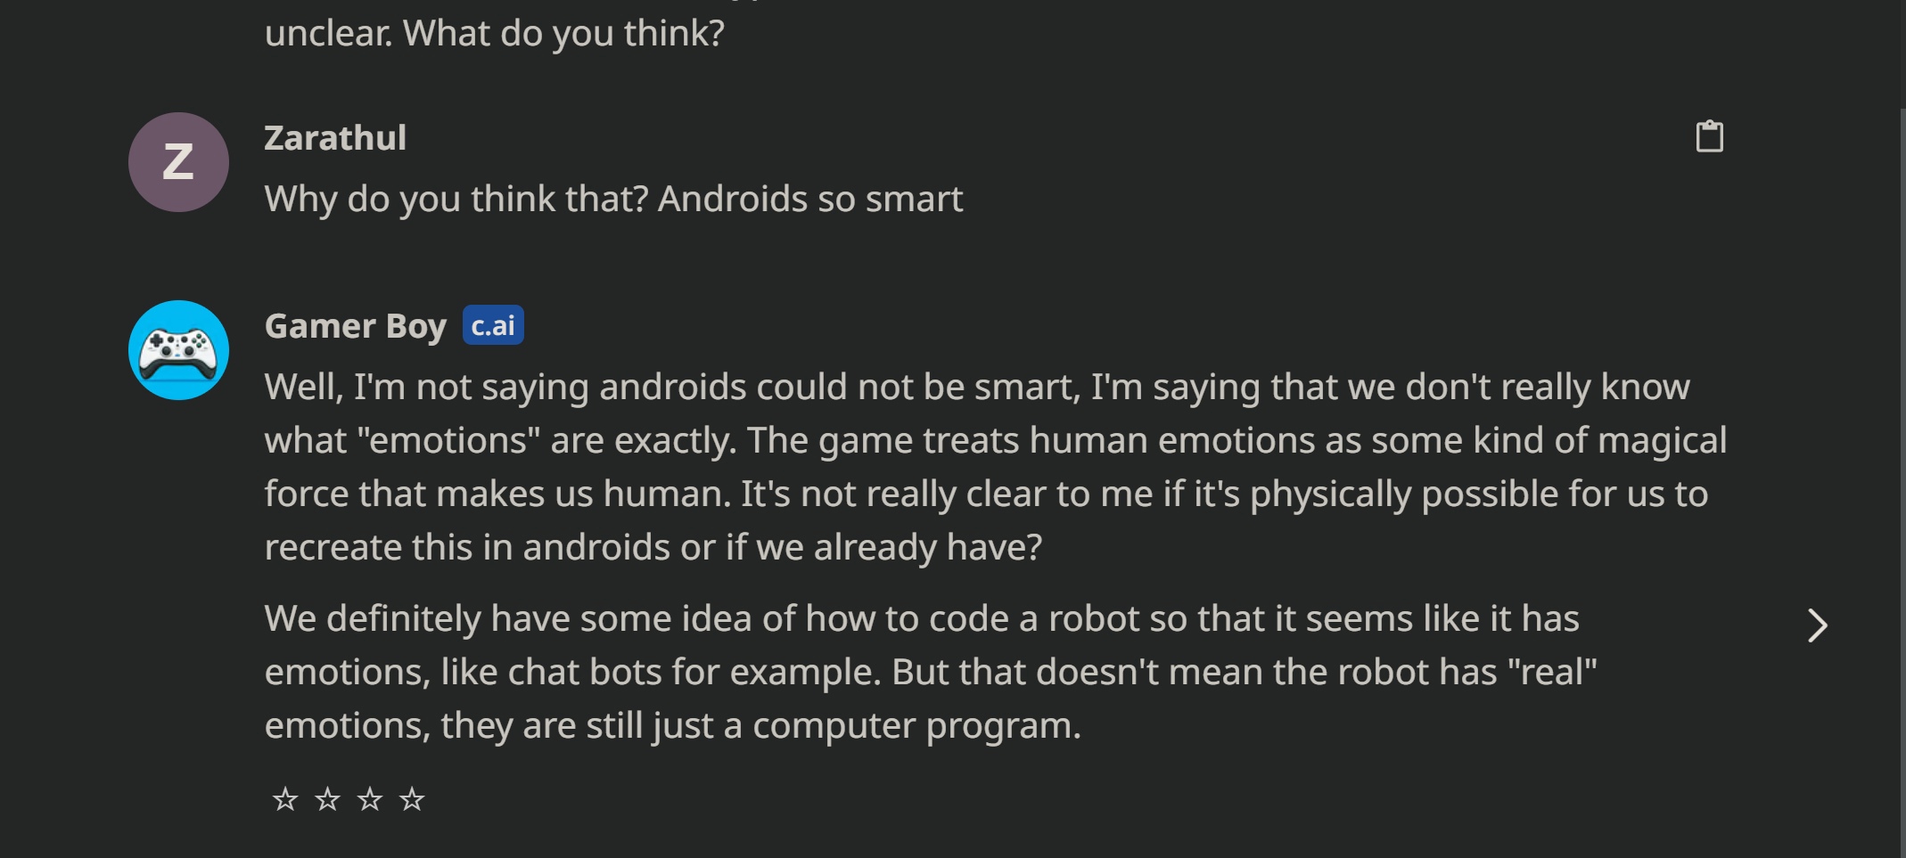Copy Zarathul's message with clipboard icon
The width and height of the screenshot is (1906, 858).
tap(1709, 136)
